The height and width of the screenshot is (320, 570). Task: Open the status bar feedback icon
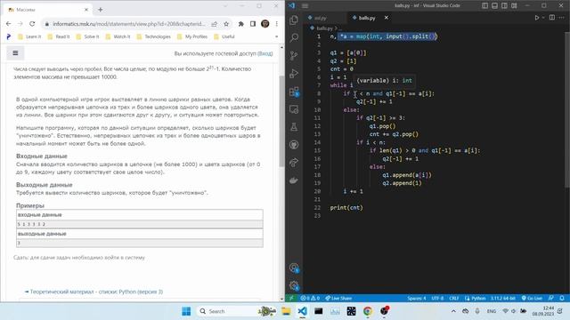(x=551, y=299)
